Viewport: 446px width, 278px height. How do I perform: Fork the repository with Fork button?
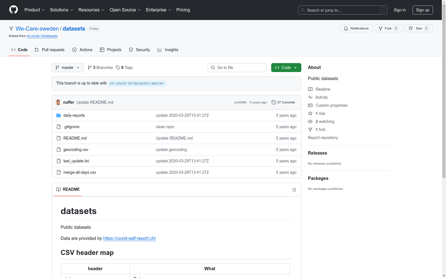[389, 28]
